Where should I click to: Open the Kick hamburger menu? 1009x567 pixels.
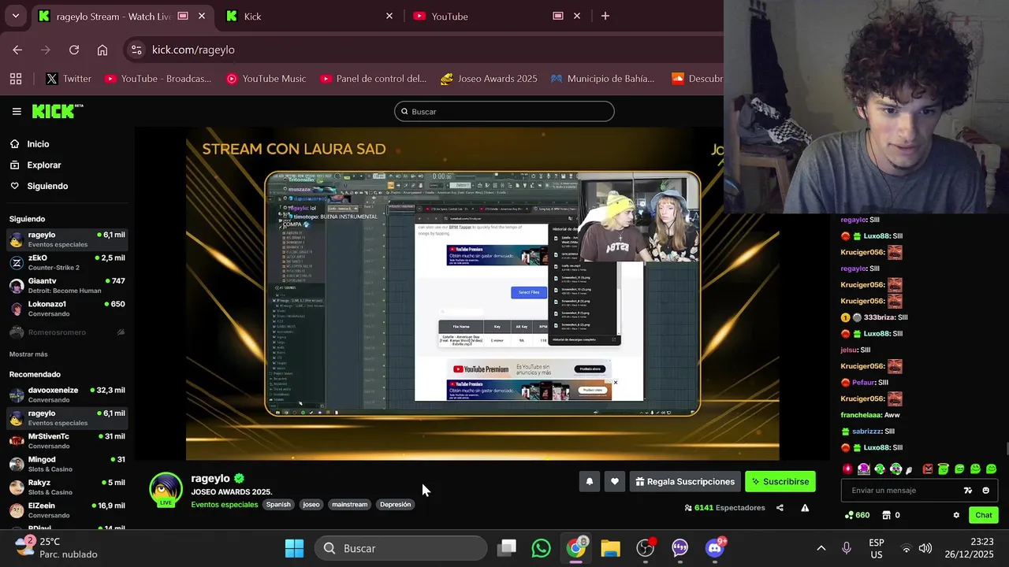coord(17,111)
